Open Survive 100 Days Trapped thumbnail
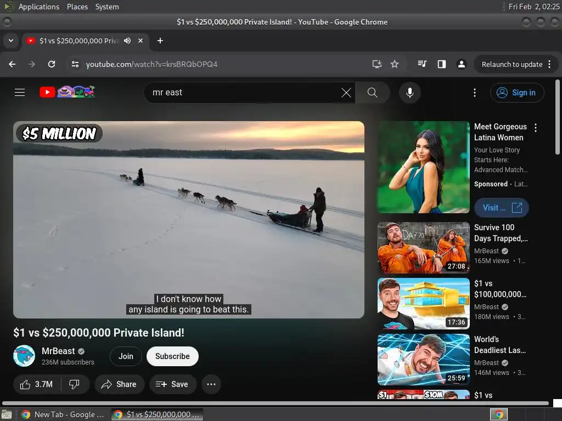The width and height of the screenshot is (562, 421). coord(423,248)
